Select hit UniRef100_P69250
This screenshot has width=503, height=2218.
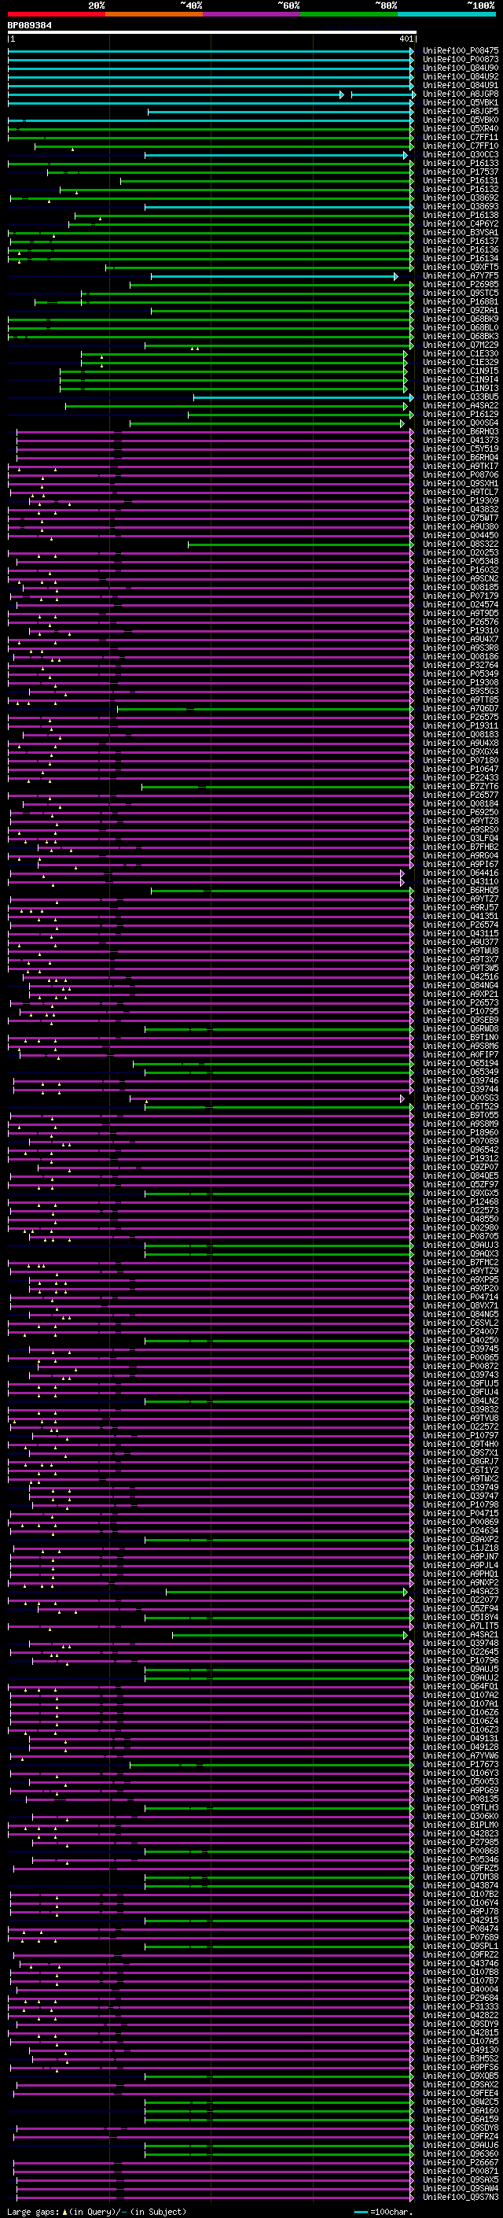tap(461, 812)
